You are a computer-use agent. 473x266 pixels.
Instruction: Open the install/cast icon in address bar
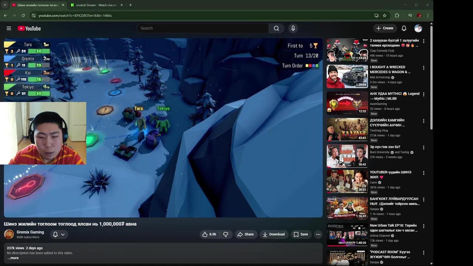pos(377,16)
